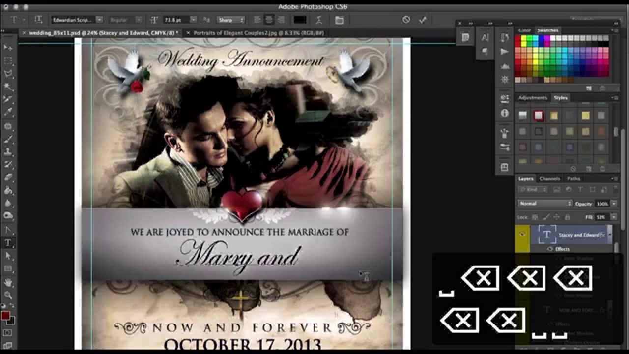Select the Clone Stamp tool
The width and height of the screenshot is (629, 354).
tap(8, 152)
